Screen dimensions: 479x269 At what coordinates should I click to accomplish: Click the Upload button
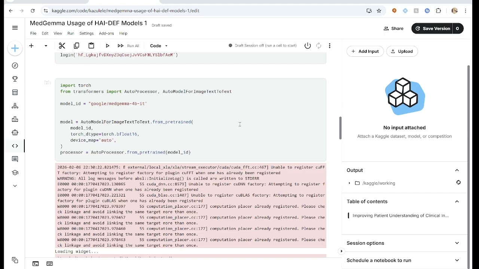click(x=402, y=51)
